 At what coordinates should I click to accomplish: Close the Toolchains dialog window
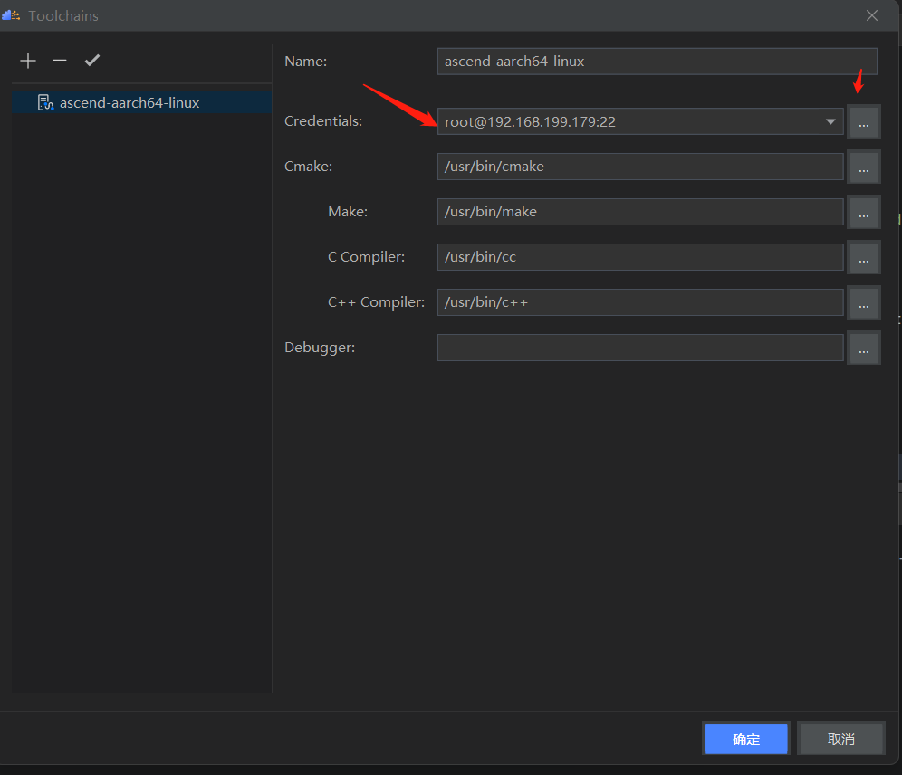click(x=872, y=15)
